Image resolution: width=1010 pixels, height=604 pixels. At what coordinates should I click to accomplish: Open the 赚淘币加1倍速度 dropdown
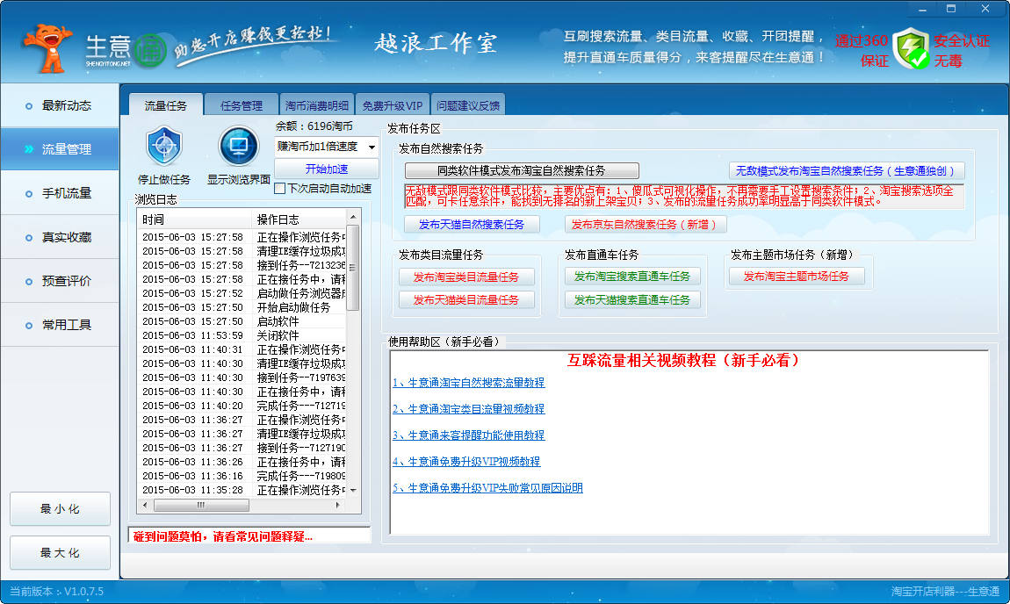pyautogui.click(x=326, y=147)
